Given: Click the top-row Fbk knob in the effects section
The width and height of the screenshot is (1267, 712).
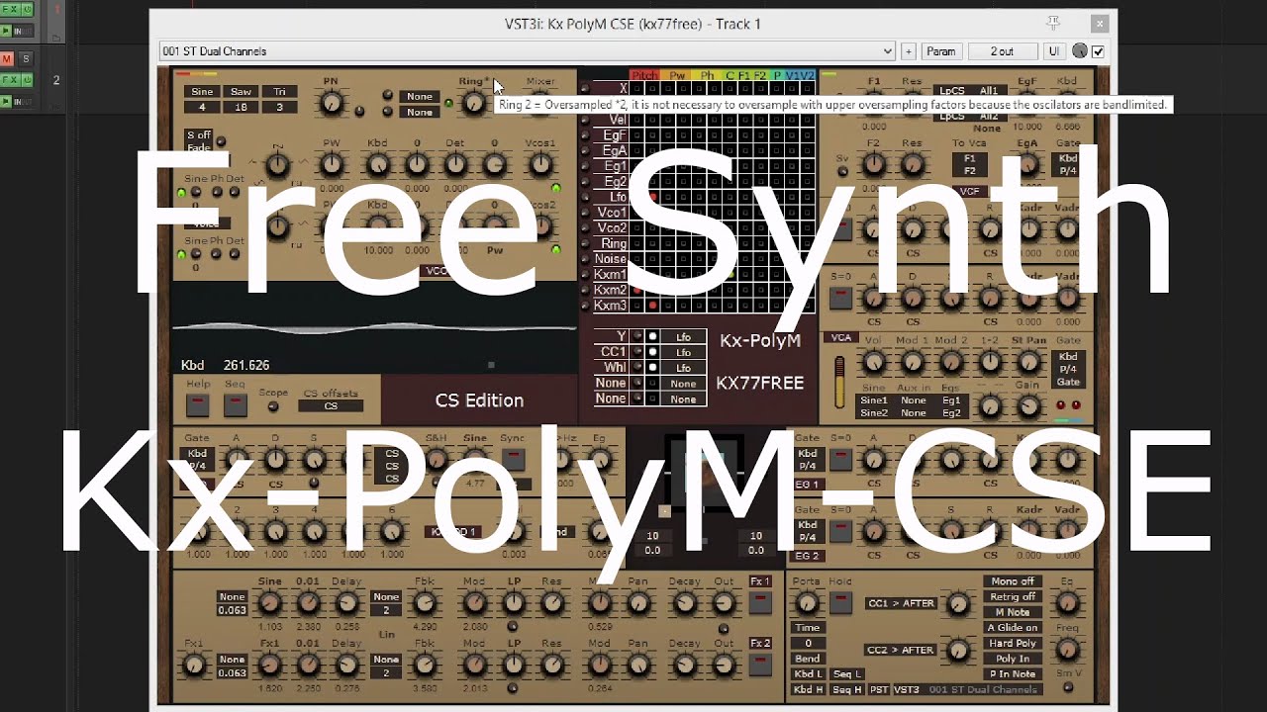Looking at the screenshot, I should (424, 602).
